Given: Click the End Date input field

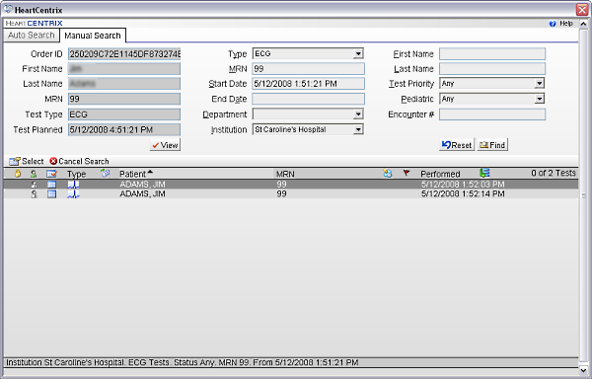Looking at the screenshot, I should 309,99.
